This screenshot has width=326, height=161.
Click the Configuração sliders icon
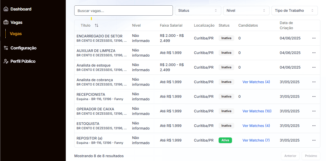tap(6, 48)
